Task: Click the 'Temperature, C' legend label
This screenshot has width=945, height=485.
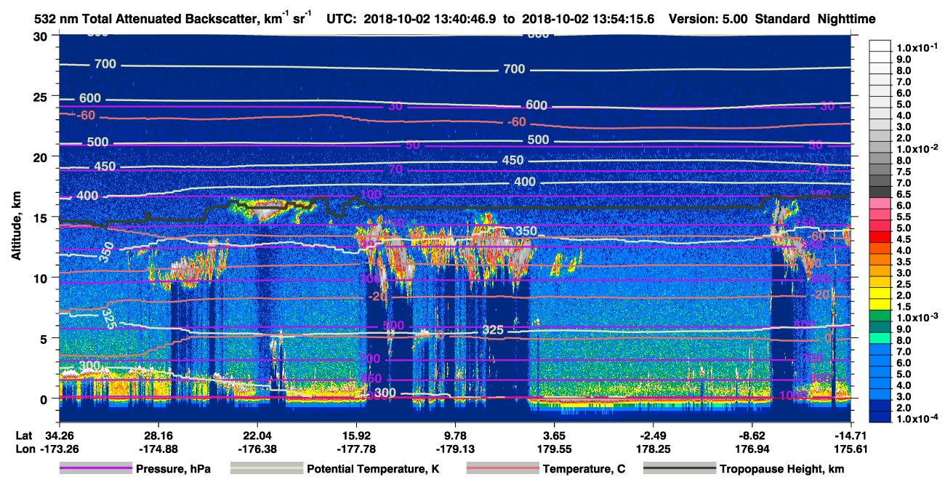Action: point(584,469)
